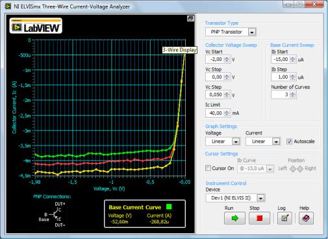The image size is (328, 239).
Task: Disable the Autoscale checkbox
Action: [289, 142]
